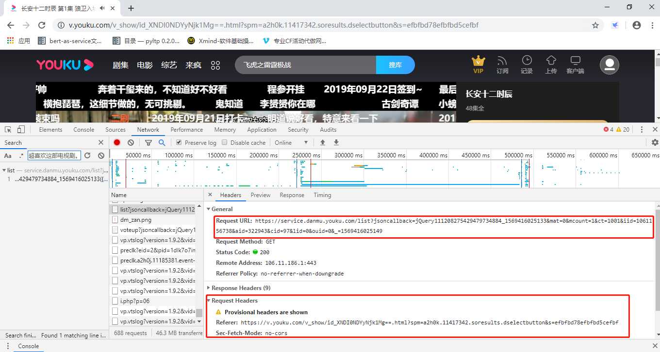This screenshot has height=352, width=660.
Task: Click the Youku search text field
Action: point(306,65)
